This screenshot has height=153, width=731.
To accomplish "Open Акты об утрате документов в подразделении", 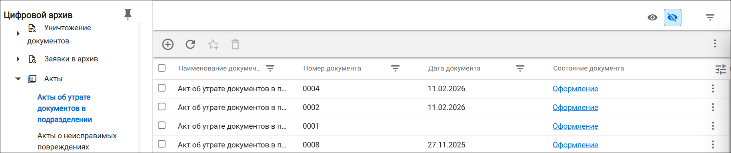I will 65,108.
